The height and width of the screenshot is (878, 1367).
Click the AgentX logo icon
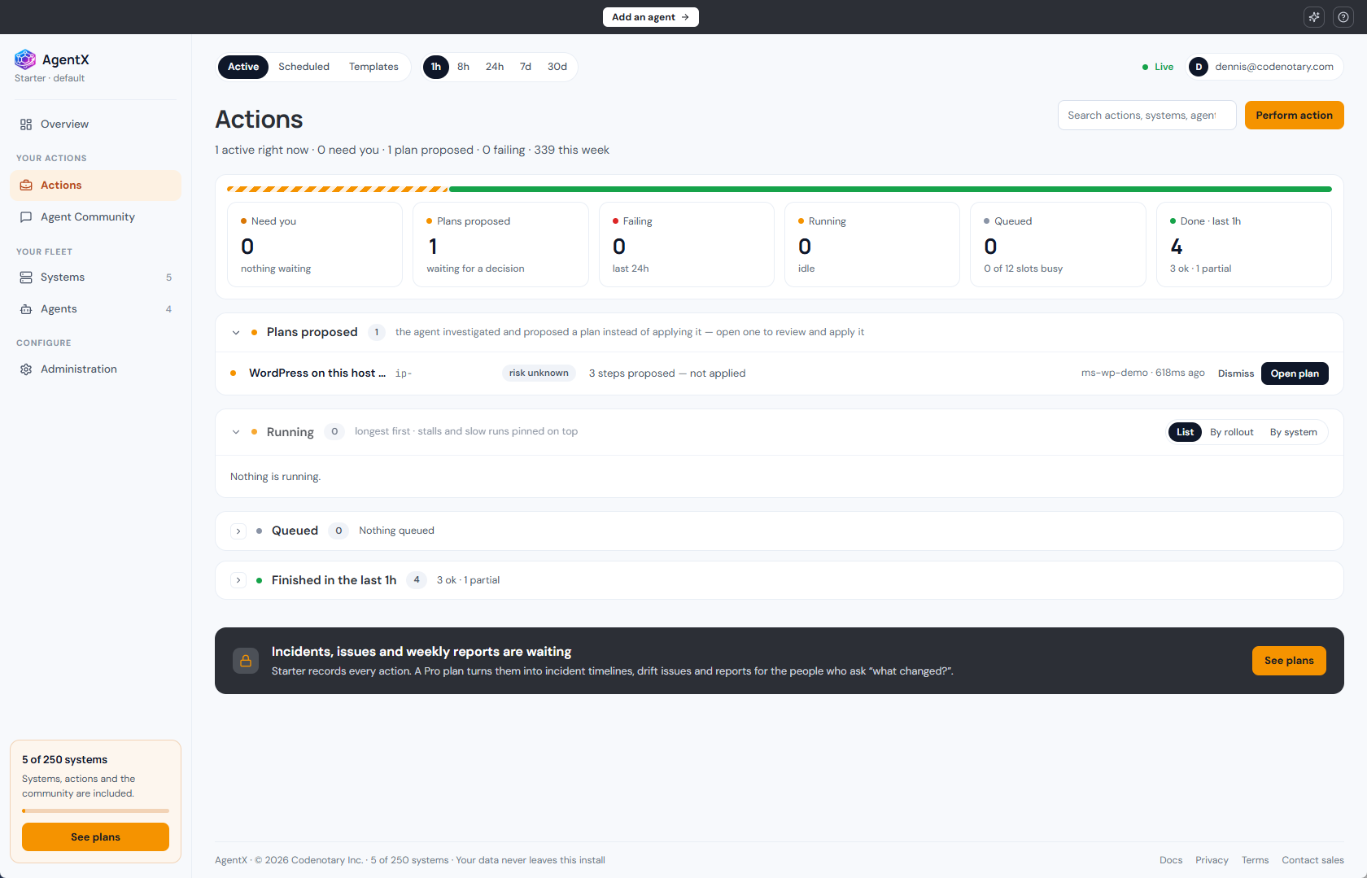tap(25, 59)
